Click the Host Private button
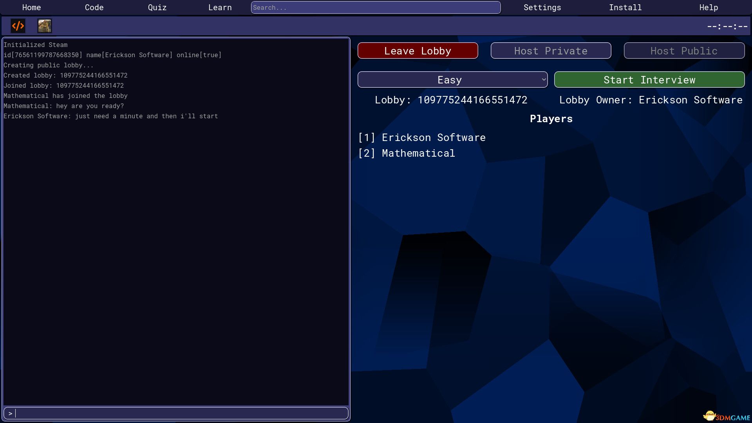This screenshot has width=752, height=423. click(x=551, y=51)
